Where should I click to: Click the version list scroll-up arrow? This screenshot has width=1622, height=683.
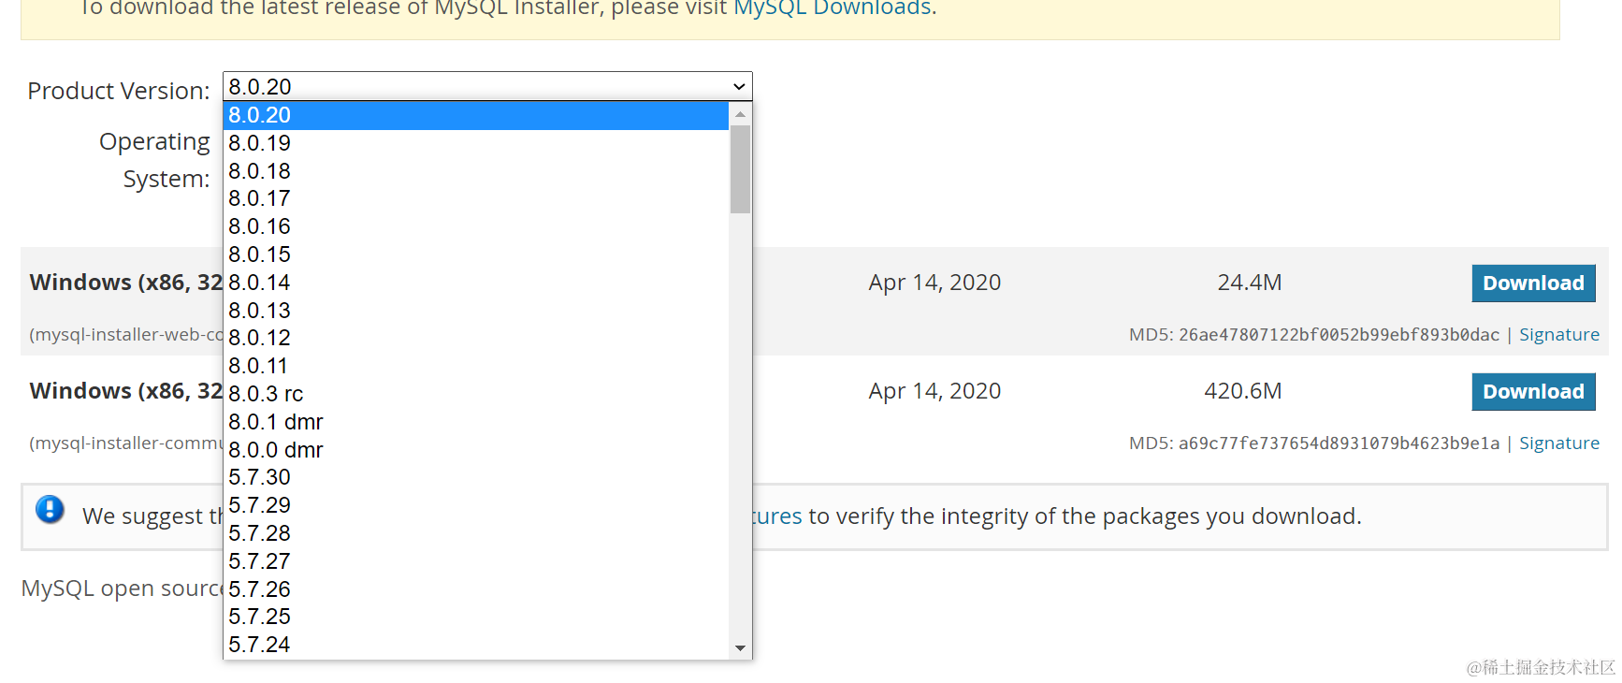740,114
